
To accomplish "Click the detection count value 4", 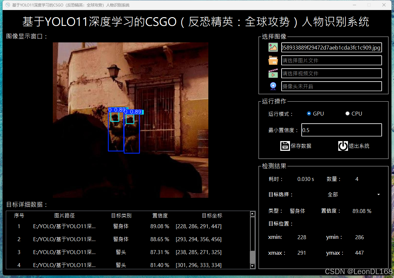I will [357, 179].
